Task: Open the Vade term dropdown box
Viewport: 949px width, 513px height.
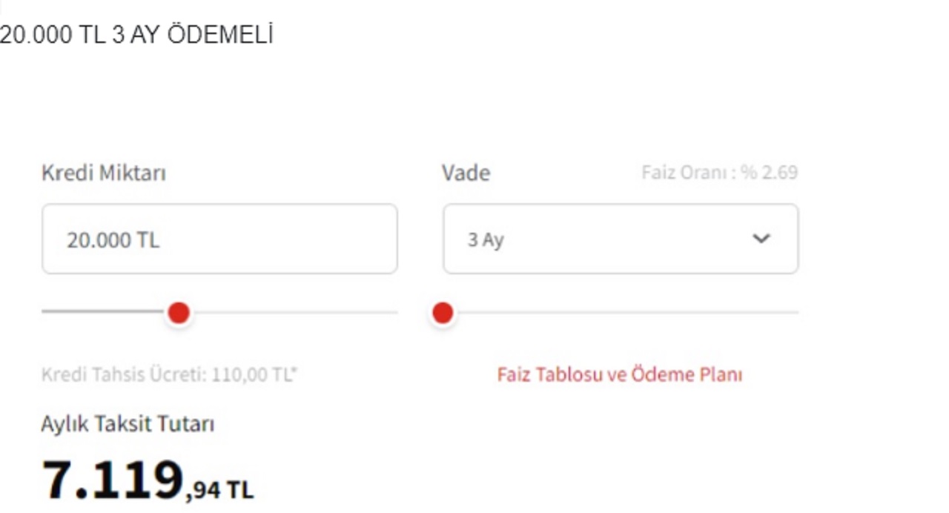Action: pyautogui.click(x=620, y=239)
